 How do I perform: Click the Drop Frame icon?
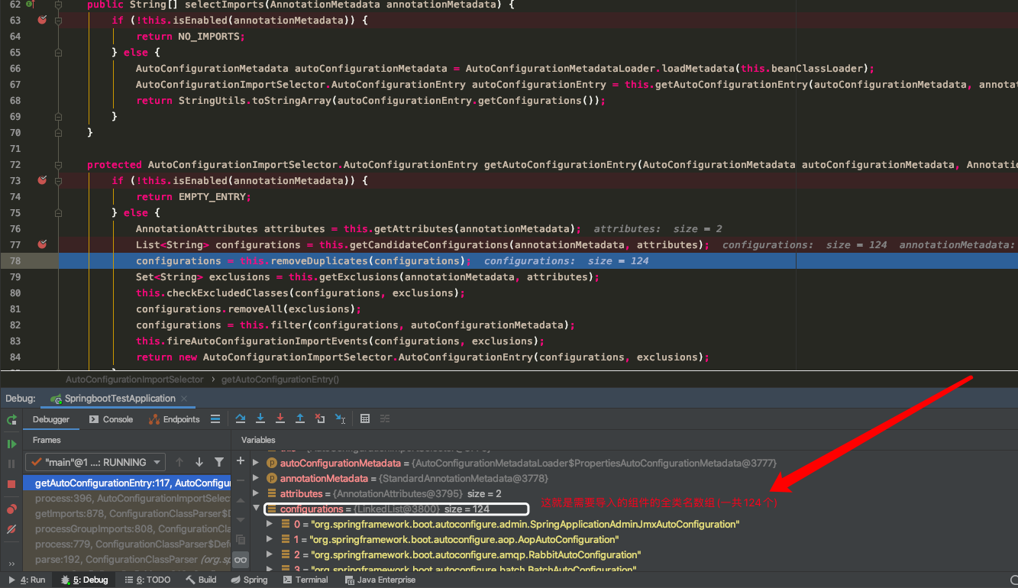(320, 418)
